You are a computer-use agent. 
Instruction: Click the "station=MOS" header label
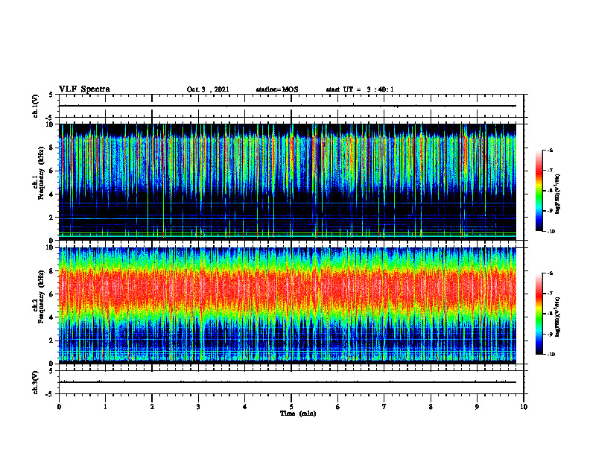click(277, 89)
